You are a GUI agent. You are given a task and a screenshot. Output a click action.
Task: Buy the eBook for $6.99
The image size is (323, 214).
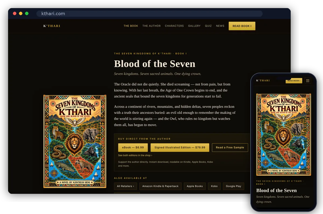[133, 148]
